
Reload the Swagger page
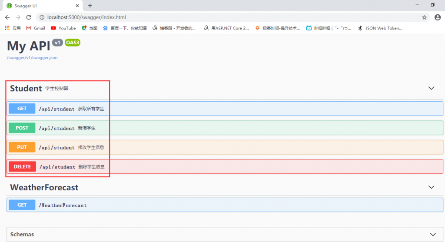point(29,17)
